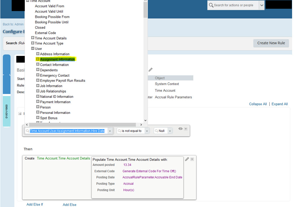This screenshot has height=207, width=295.
Task: Expand the Payment Information node
Action: (x=38, y=102)
